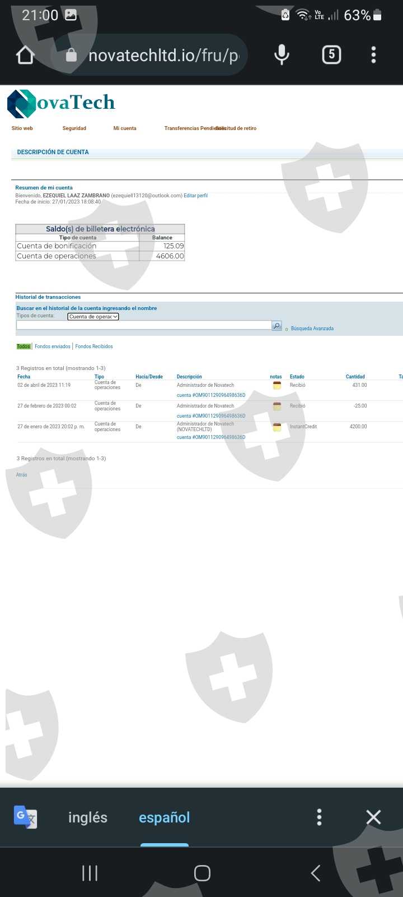Select the 125.09 bonus account balance

[174, 246]
